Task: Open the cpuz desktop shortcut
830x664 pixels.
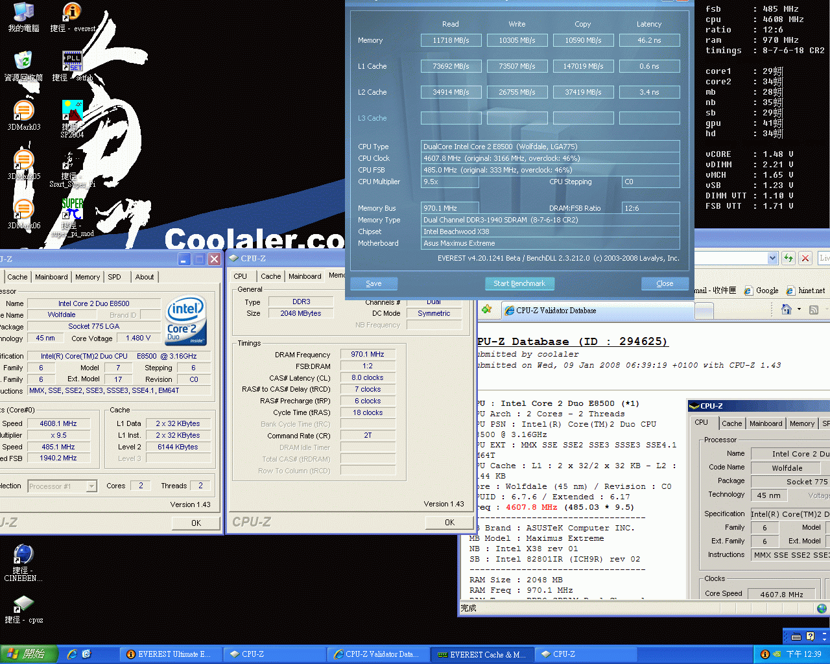Action: click(23, 610)
